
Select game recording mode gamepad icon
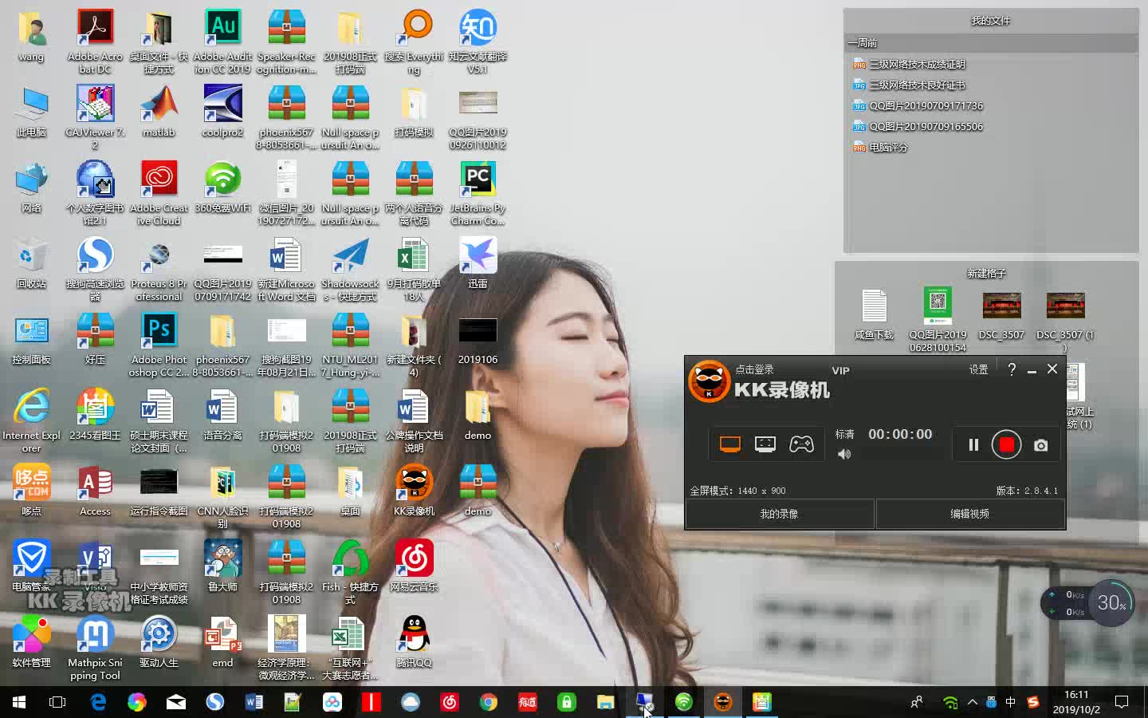click(x=801, y=444)
